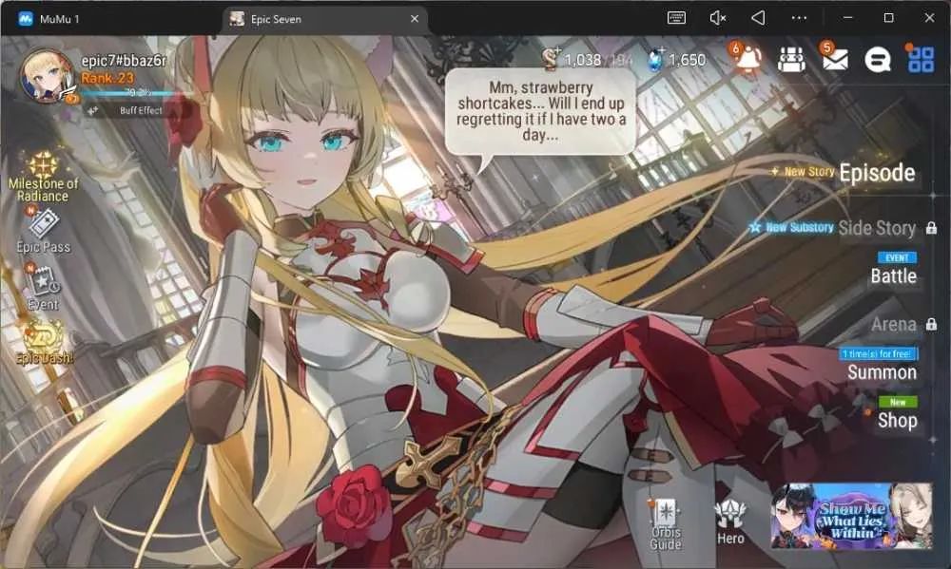Open the Show Me What Lies Within banner
Viewport: 951px width, 569px height.
point(851,516)
